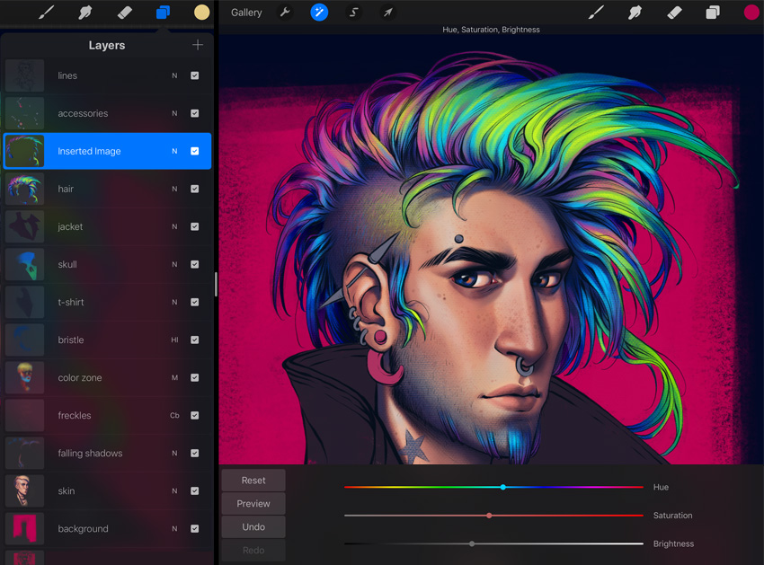Choose the Smudge tool at top right
The height and width of the screenshot is (565, 764).
[635, 13]
